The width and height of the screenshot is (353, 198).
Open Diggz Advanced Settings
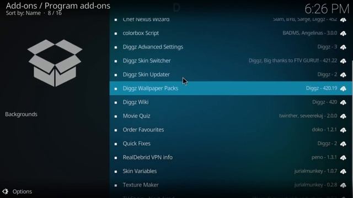(231, 47)
